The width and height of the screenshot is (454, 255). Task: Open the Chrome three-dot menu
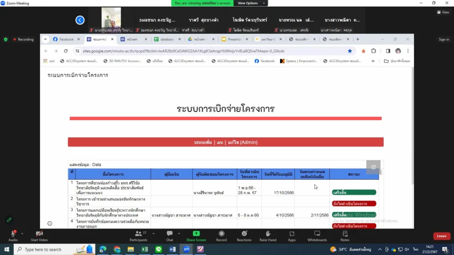tap(408, 51)
